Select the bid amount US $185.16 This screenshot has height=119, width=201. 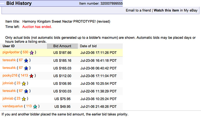click(x=62, y=61)
